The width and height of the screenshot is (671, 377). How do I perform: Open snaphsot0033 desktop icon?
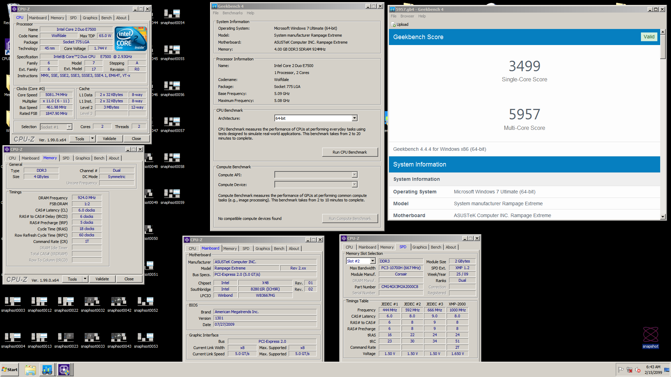(93, 341)
